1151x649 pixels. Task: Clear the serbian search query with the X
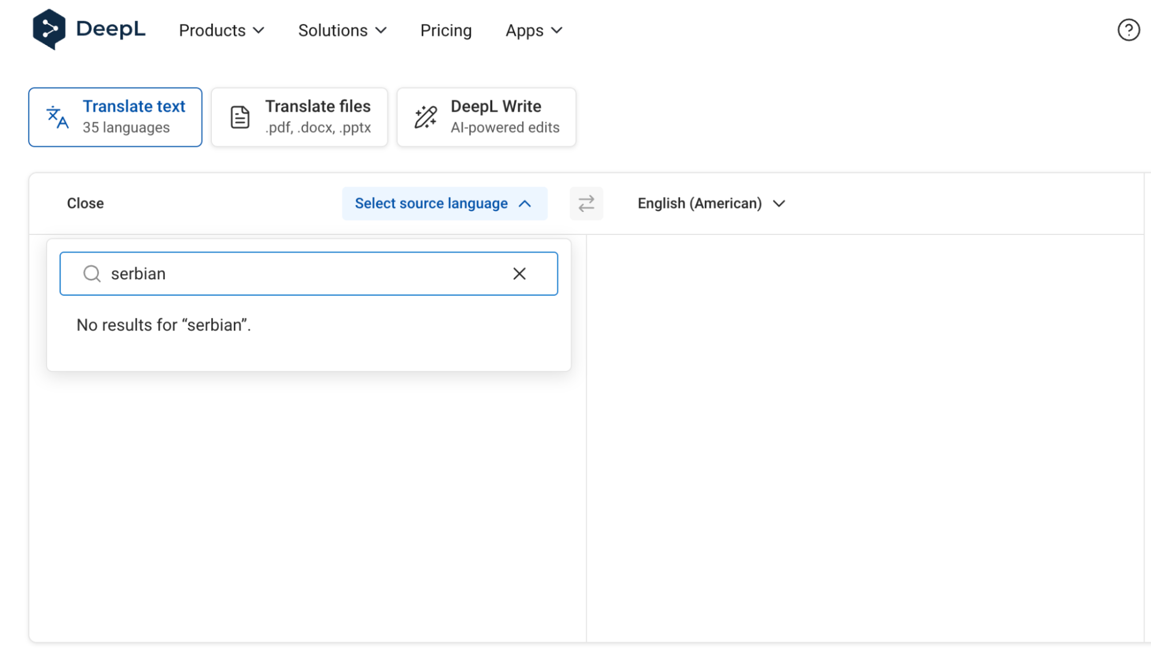click(x=519, y=274)
